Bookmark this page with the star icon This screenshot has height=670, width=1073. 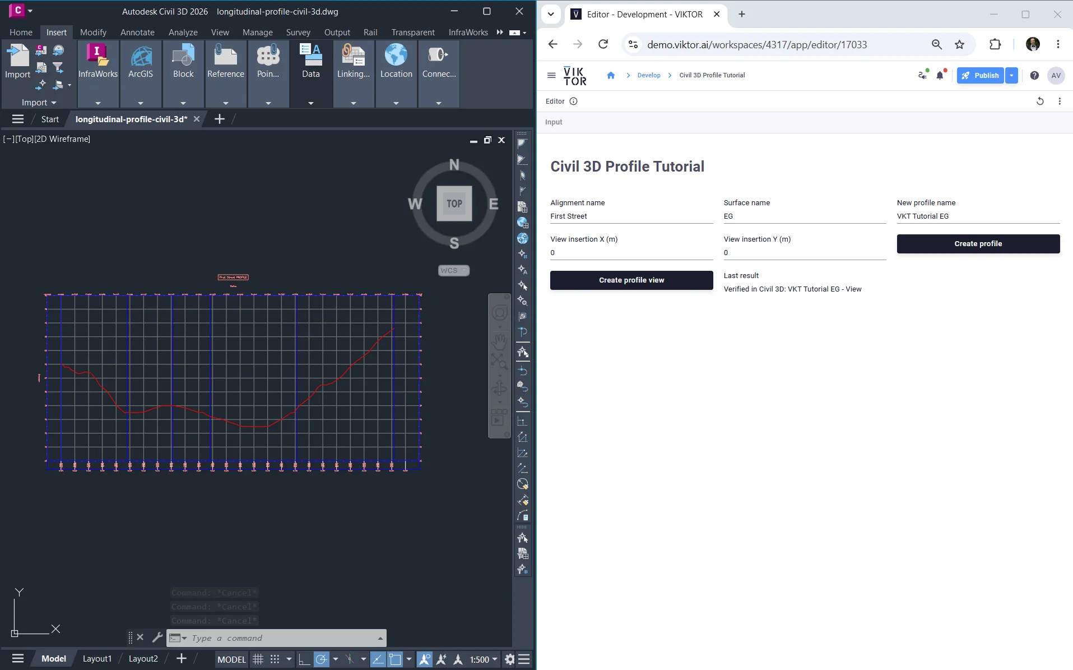point(960,44)
